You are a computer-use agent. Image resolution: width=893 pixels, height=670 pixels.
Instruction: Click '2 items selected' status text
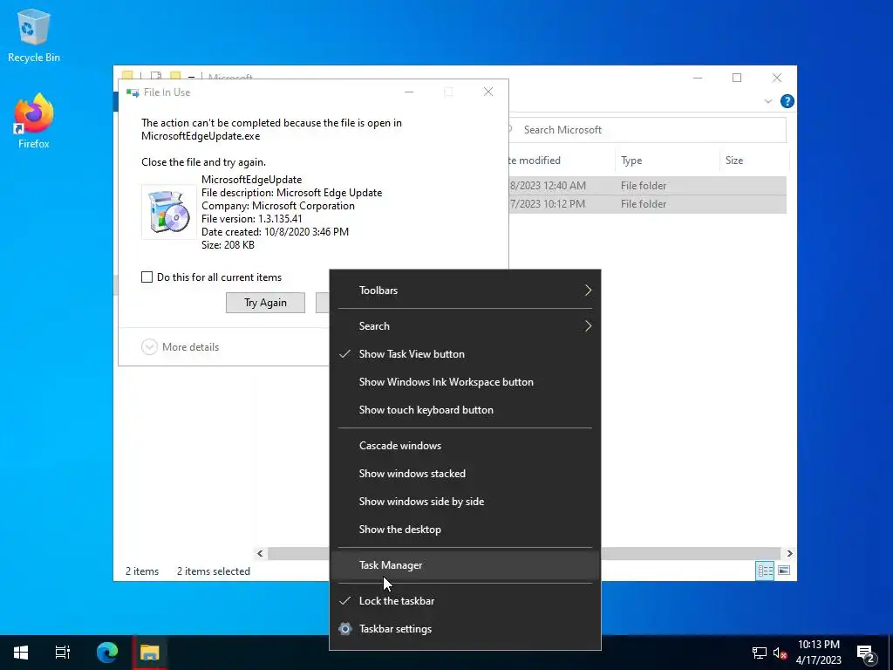click(x=214, y=571)
